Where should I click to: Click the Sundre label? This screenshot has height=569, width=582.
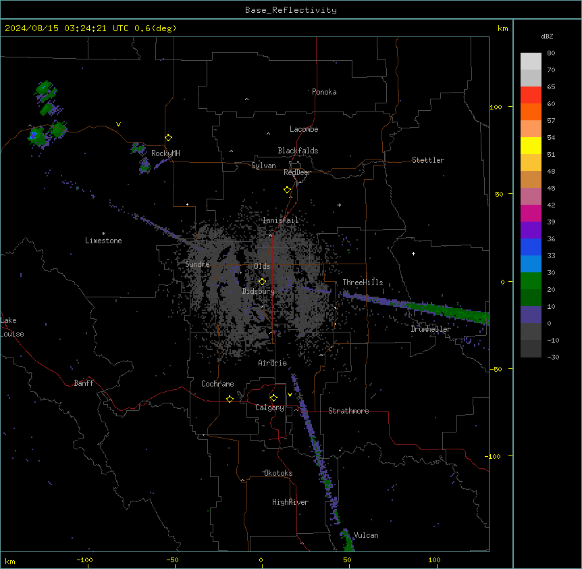(197, 264)
